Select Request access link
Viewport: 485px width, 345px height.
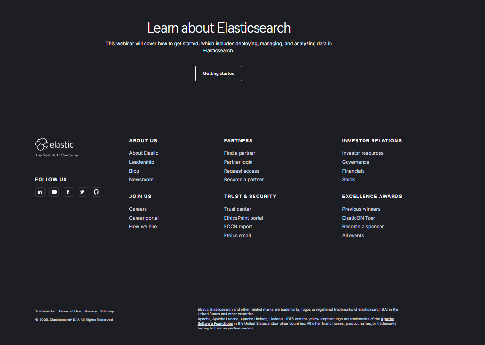[x=242, y=171]
